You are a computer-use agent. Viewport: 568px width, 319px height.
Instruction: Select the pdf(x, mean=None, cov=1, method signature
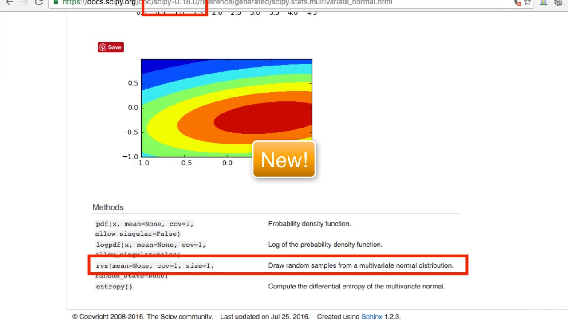pyautogui.click(x=145, y=224)
